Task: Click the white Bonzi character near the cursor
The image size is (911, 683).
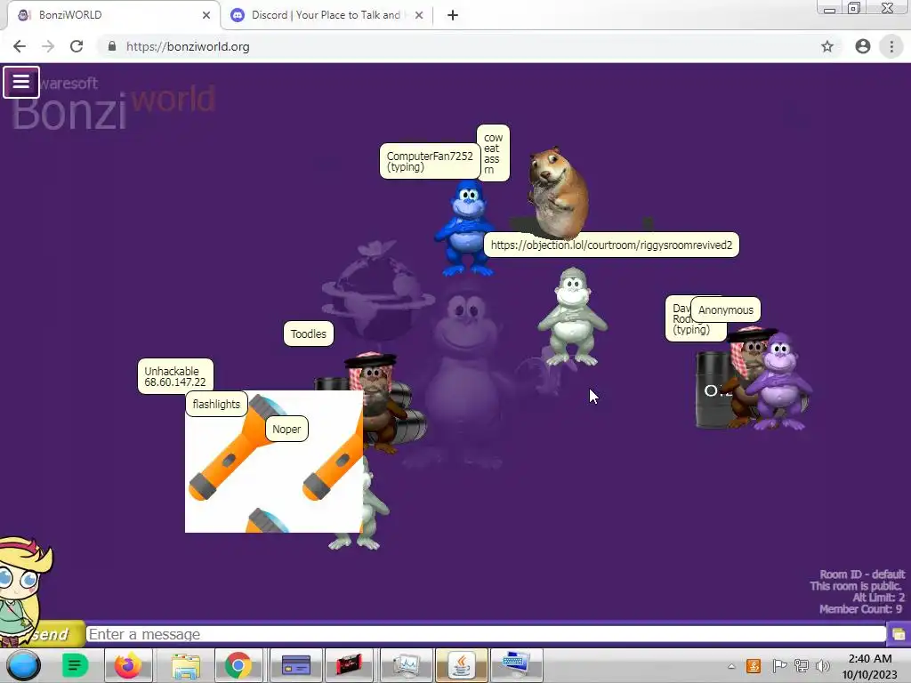Action: point(573,317)
